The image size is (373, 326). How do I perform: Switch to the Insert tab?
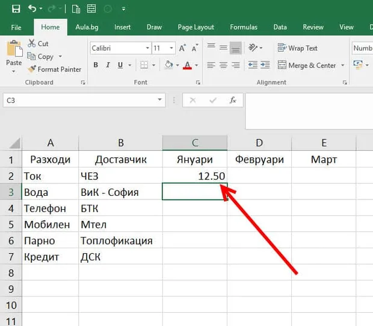122,27
